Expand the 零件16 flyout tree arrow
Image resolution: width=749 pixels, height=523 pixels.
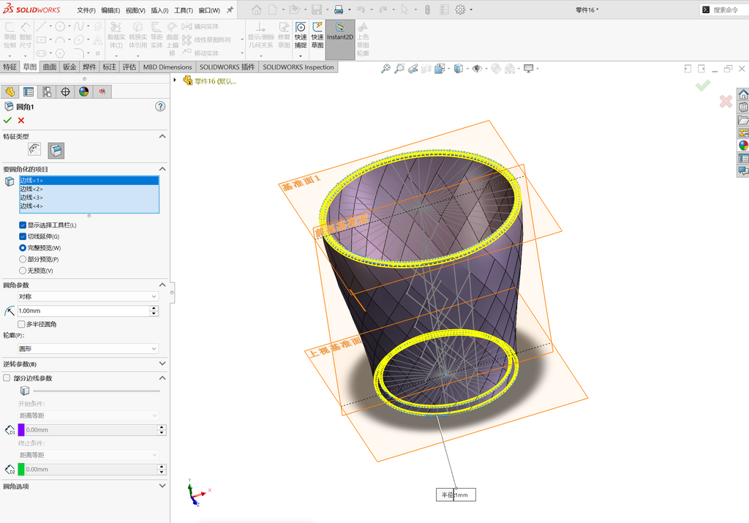175,80
